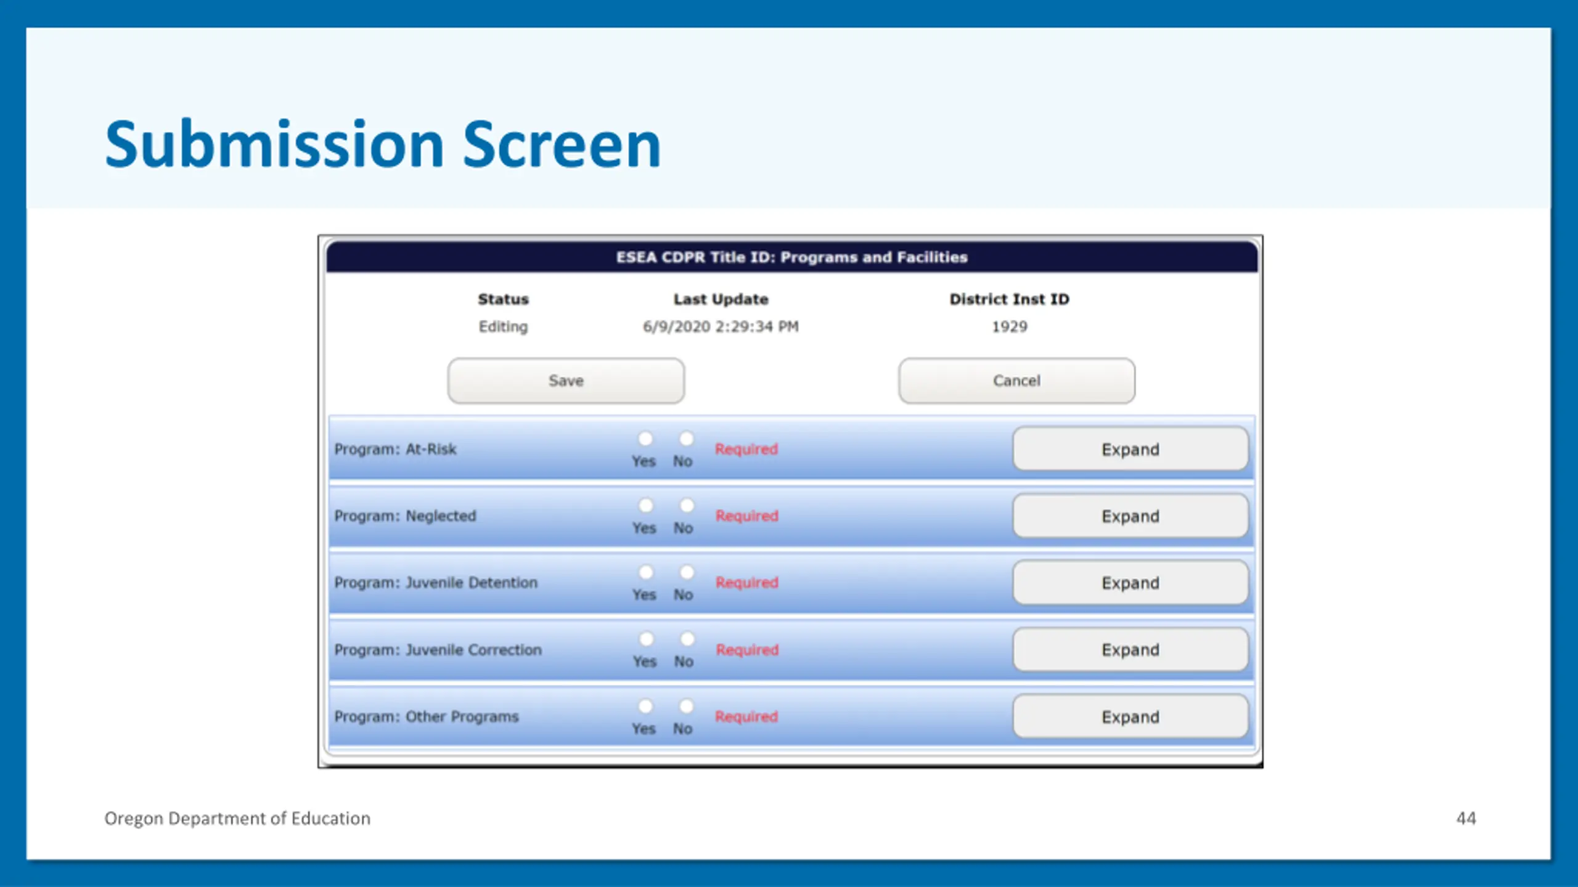Expand the Juvenile Correction section

tap(1130, 650)
